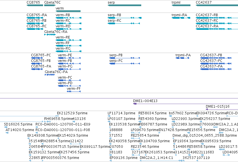Screen dimensions: 238x162
Task: Click EST RE58658.5prime
Action: coord(201,147)
